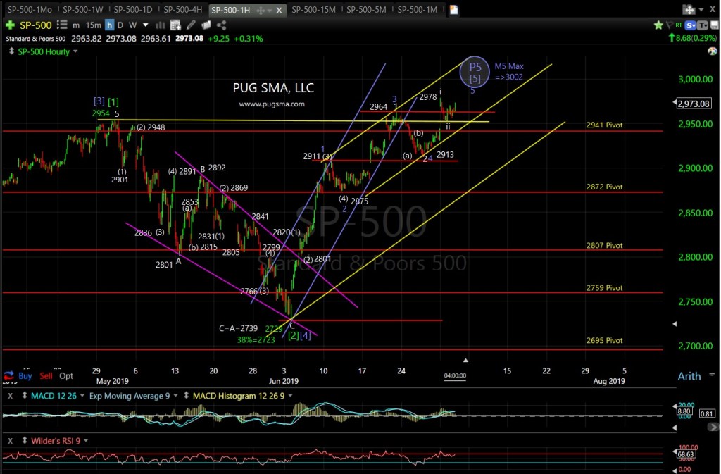Toggle the Arith scale mode
The height and width of the screenshot is (474, 721).
(x=689, y=376)
